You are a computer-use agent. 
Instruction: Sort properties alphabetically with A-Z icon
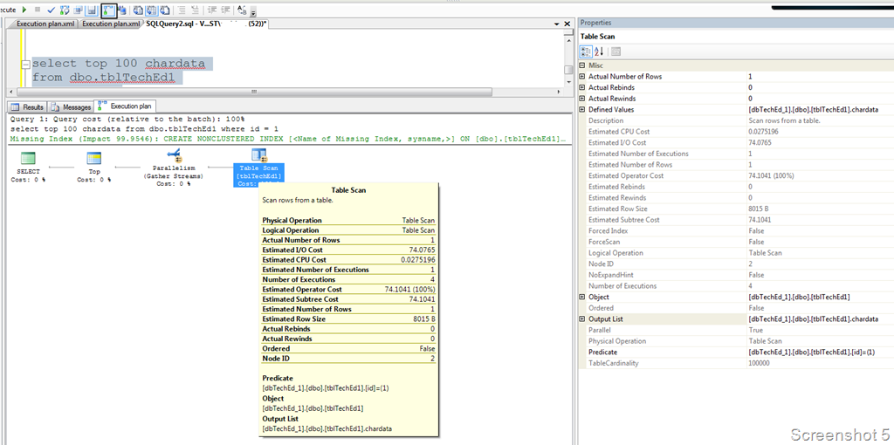[x=599, y=51]
